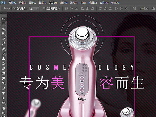
Task: Select the Horizontal Type tool
Action: coord(4,93)
